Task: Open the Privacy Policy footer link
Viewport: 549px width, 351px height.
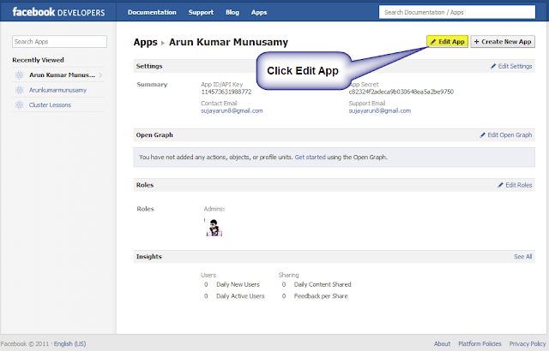Action: pyautogui.click(x=528, y=343)
